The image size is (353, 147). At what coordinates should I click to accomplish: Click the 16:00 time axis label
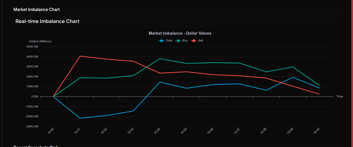coord(317,131)
